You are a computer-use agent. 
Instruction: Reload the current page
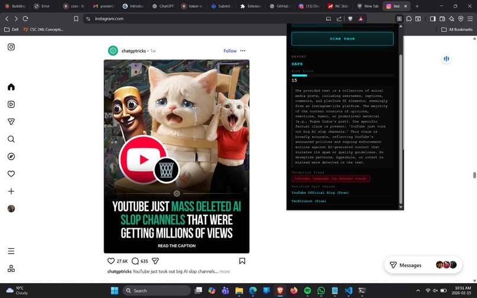point(25,19)
